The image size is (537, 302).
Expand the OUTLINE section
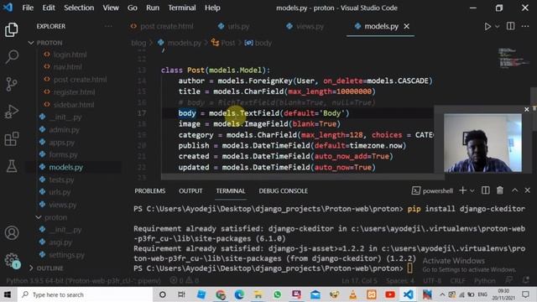(50, 268)
